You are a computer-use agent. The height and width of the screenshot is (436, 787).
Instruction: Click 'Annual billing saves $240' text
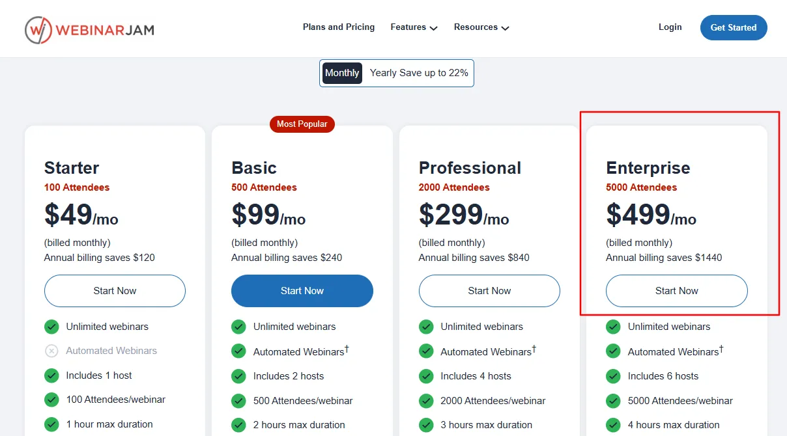(287, 258)
